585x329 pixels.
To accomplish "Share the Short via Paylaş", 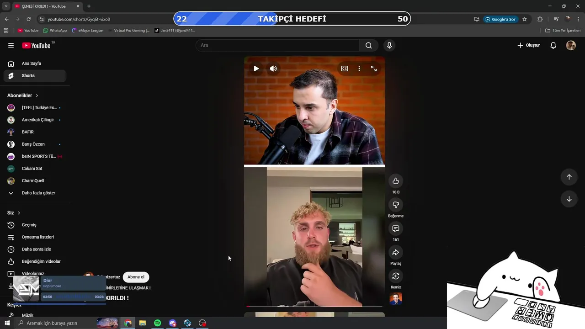I will point(396,252).
